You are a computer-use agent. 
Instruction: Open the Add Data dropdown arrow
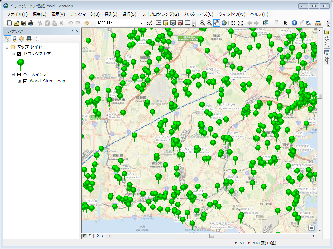(x=92, y=23)
